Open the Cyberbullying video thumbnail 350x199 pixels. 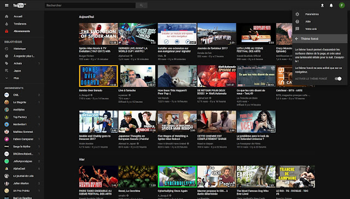(177, 176)
